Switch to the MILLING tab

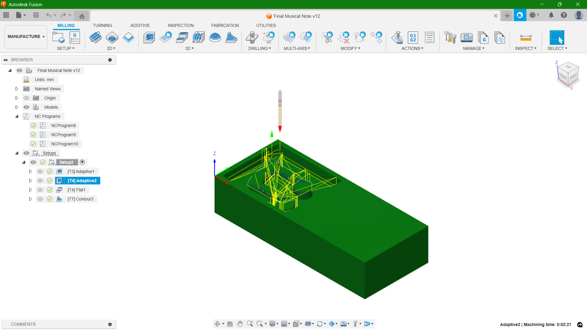[66, 25]
